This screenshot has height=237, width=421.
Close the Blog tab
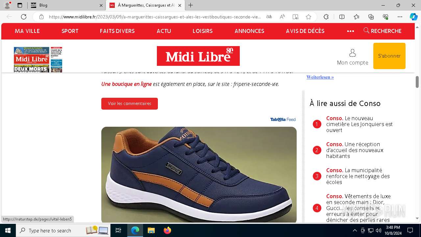[x=101, y=5]
